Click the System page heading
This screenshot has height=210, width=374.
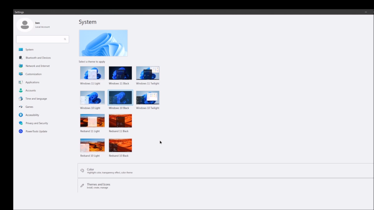click(88, 22)
